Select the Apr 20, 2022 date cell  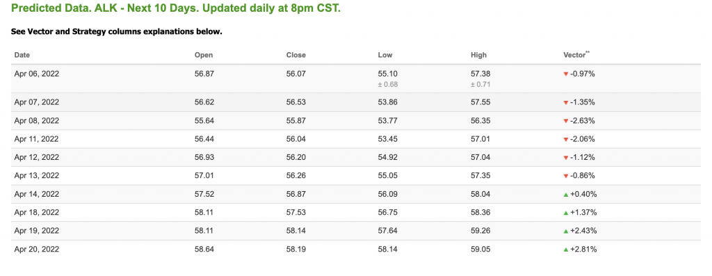click(x=37, y=249)
